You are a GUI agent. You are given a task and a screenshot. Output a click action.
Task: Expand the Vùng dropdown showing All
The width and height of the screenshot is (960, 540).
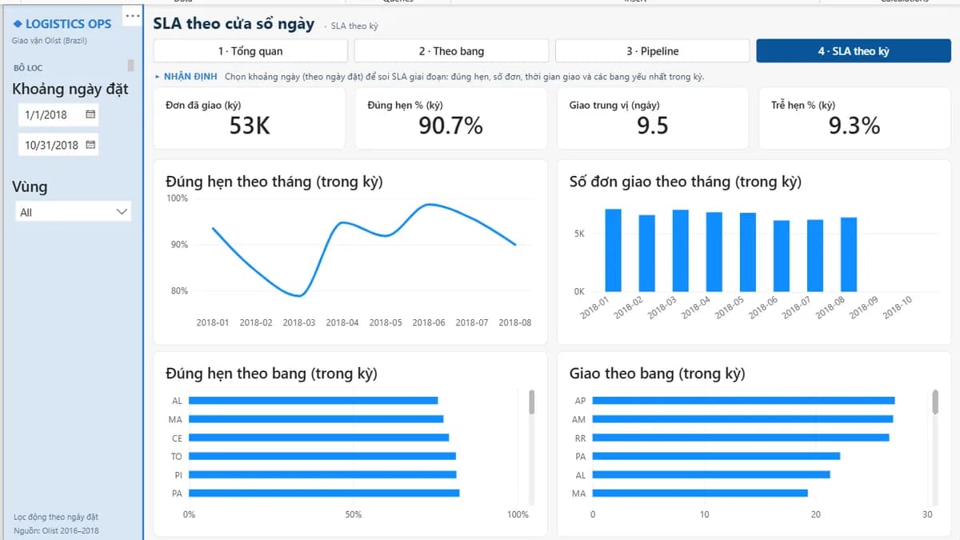click(x=74, y=212)
